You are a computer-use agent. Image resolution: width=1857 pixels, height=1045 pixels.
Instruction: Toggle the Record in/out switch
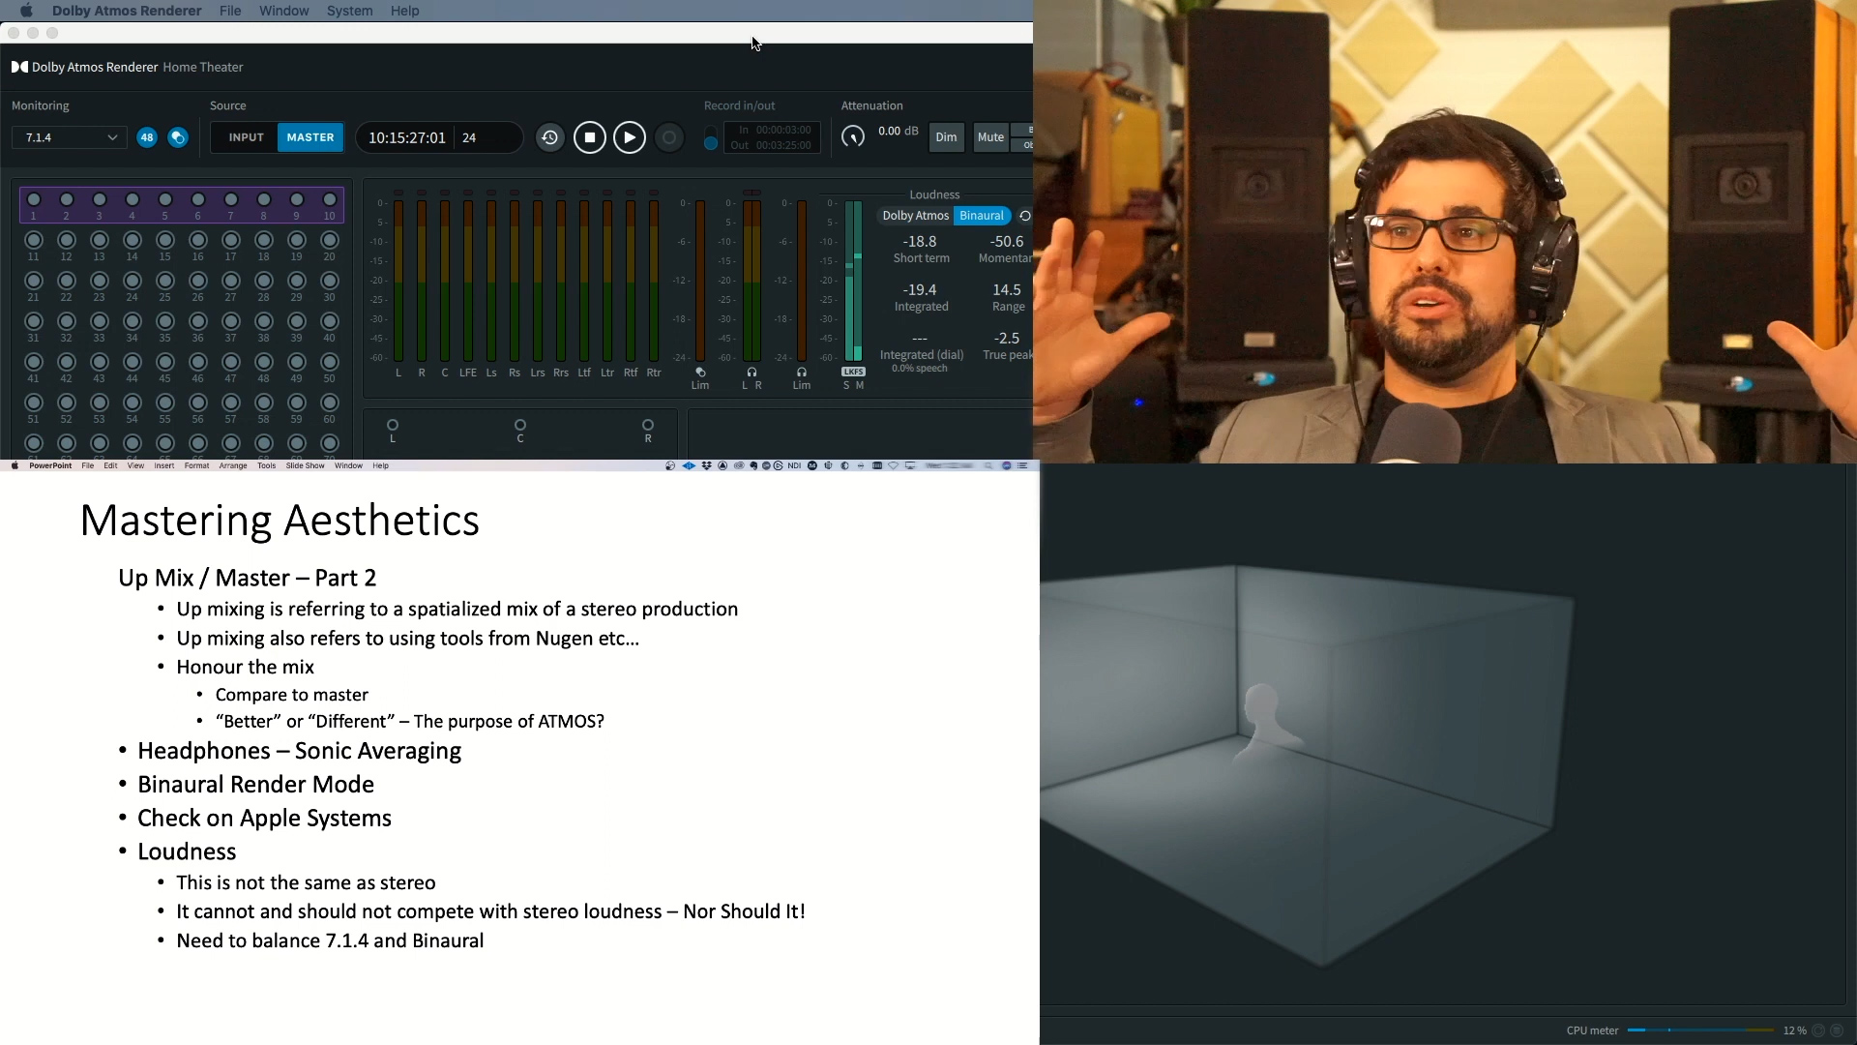click(711, 137)
